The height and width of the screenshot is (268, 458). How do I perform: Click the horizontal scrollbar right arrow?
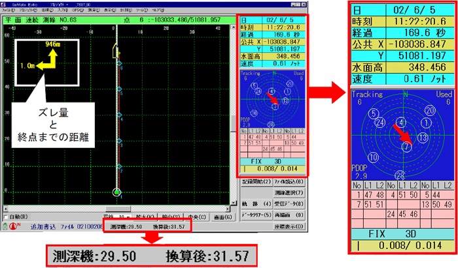click(228, 209)
